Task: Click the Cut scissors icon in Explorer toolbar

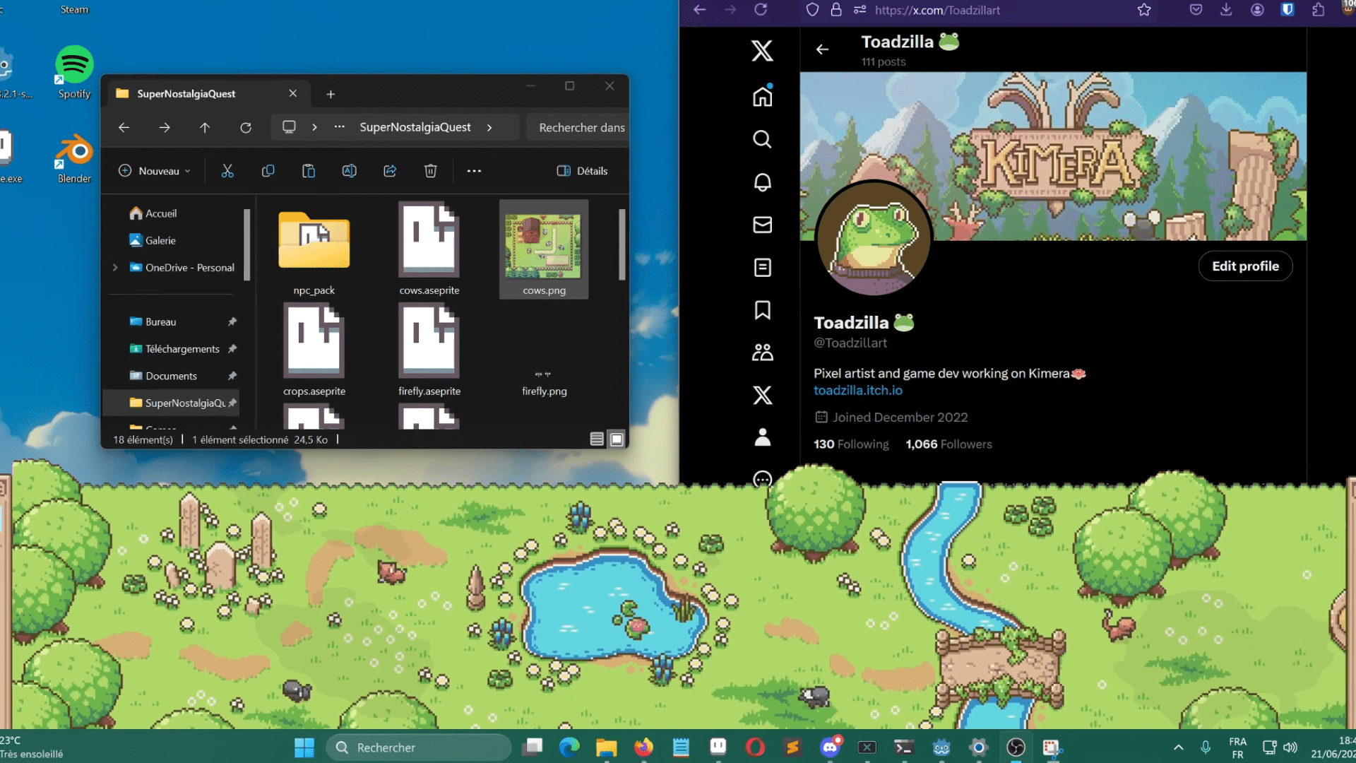Action: (227, 171)
